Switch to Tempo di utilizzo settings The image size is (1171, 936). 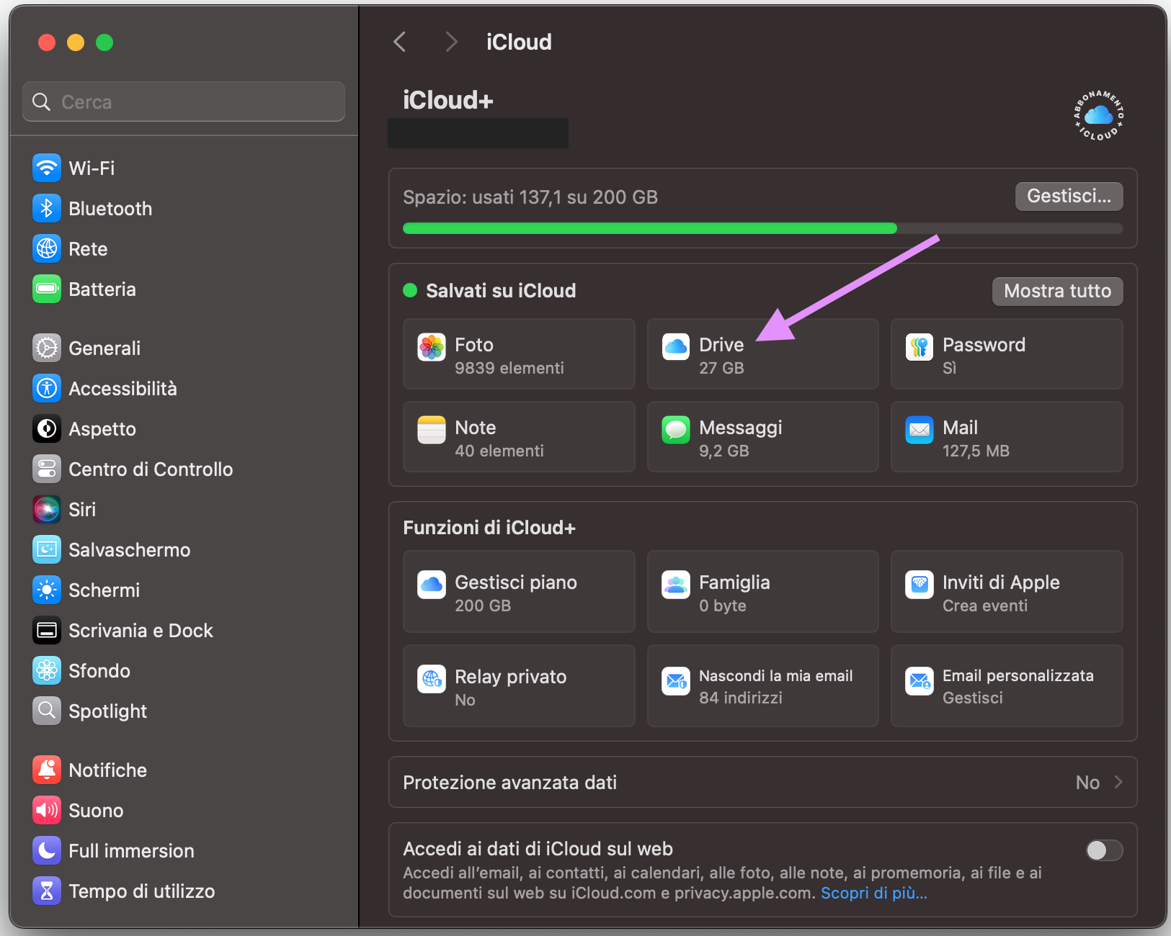tap(46, 891)
